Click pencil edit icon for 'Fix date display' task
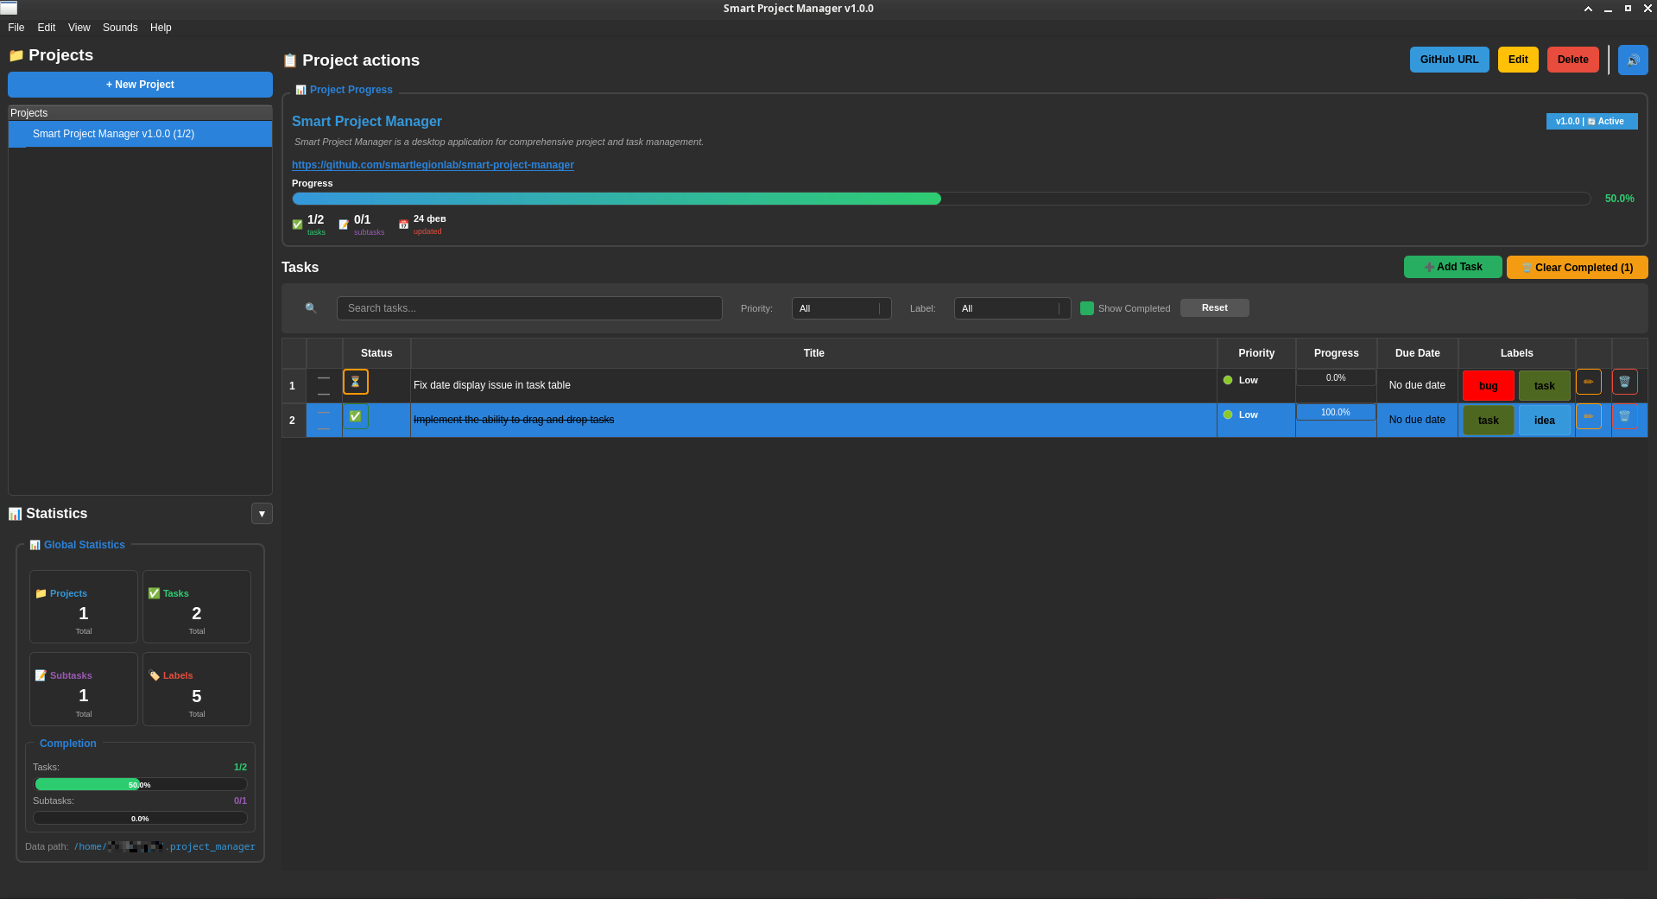The height and width of the screenshot is (899, 1657). pos(1589,382)
